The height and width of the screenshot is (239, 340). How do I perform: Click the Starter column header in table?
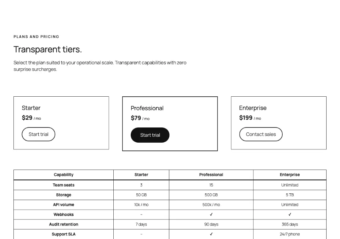(141, 175)
